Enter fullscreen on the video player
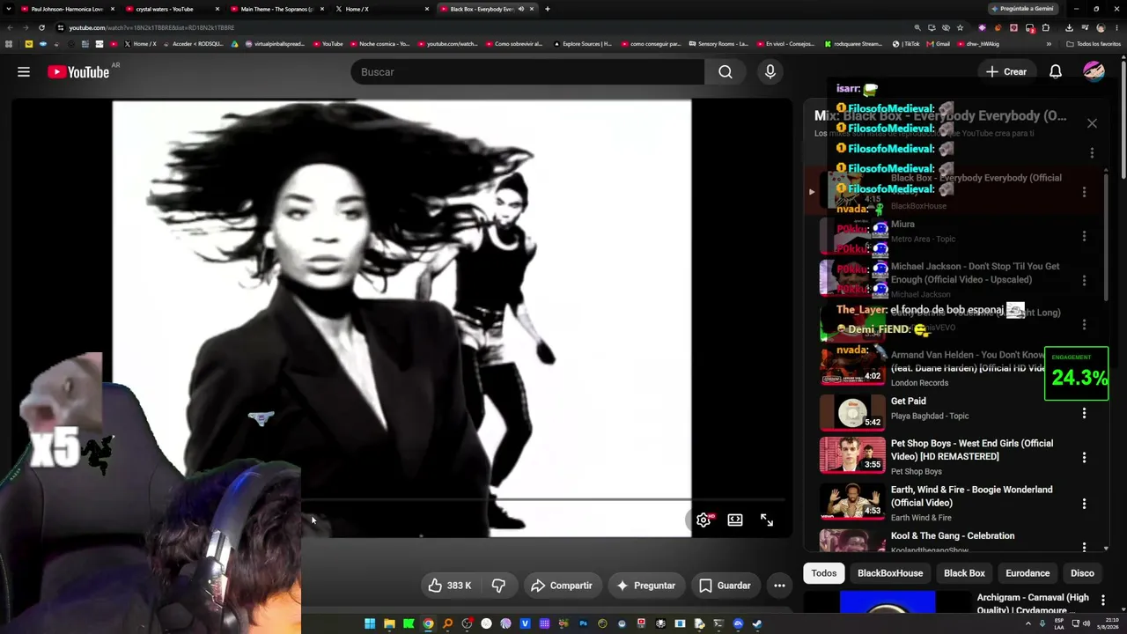The height and width of the screenshot is (634, 1127). pos(767,520)
